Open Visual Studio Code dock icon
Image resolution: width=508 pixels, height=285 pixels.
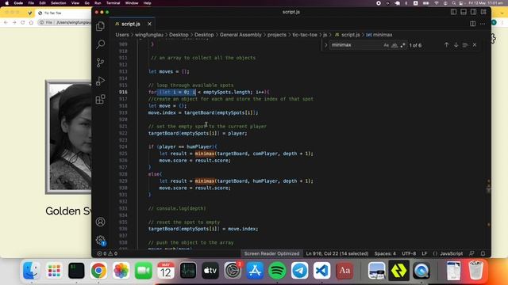pos(321,271)
